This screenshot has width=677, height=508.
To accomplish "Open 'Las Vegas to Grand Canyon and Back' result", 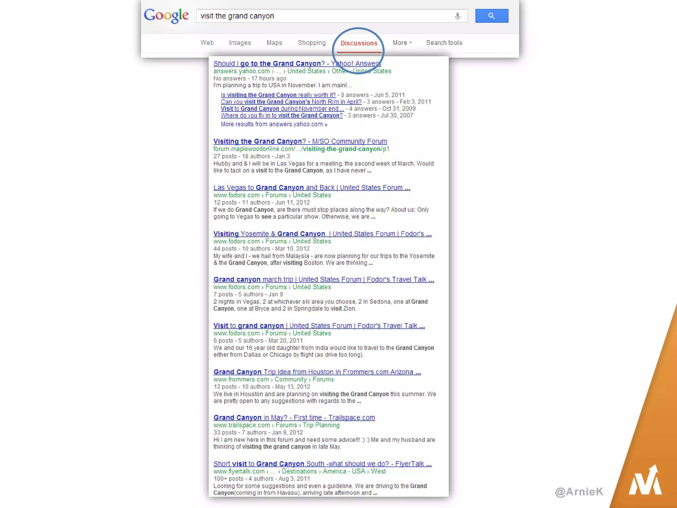I will pos(311,188).
